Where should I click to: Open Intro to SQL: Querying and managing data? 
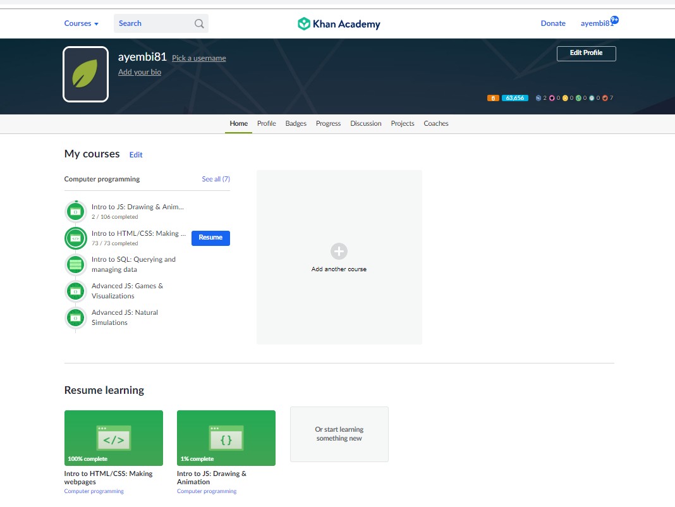[133, 264]
